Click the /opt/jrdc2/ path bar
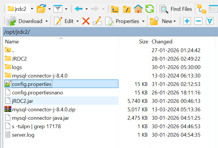This screenshot has height=148, width=218. 110,32
